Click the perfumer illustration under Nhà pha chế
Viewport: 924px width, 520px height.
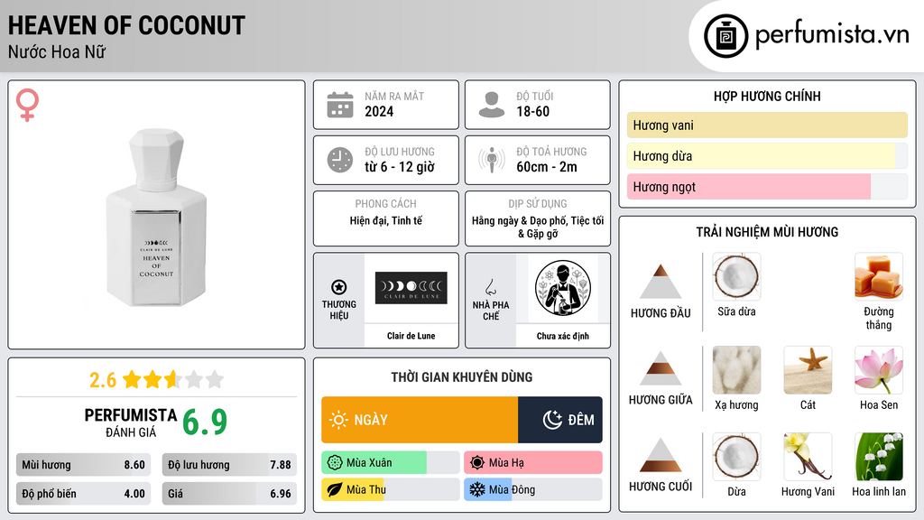coord(563,288)
